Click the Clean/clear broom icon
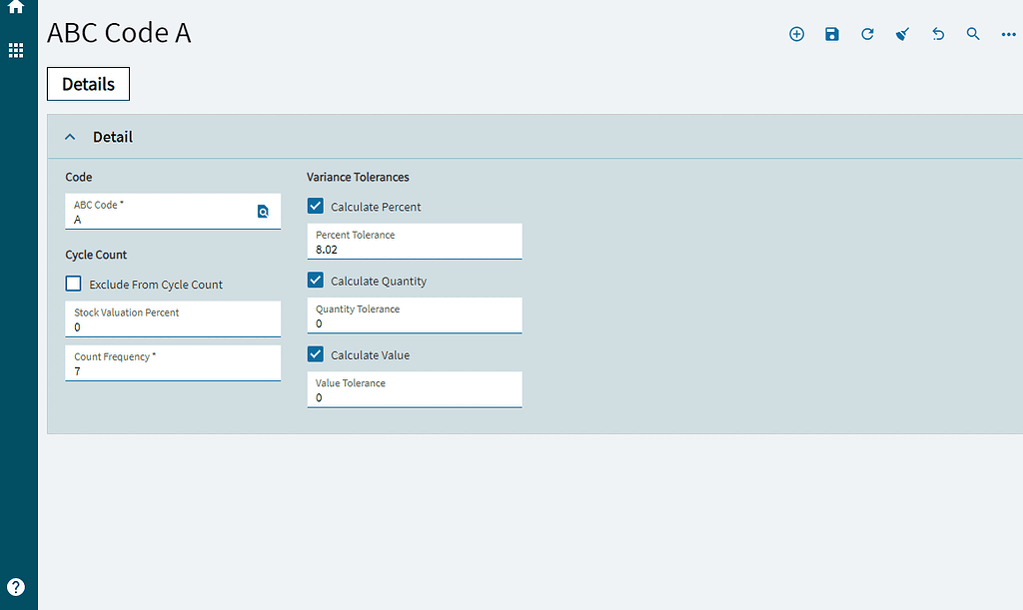The height and width of the screenshot is (610, 1023). coord(902,33)
